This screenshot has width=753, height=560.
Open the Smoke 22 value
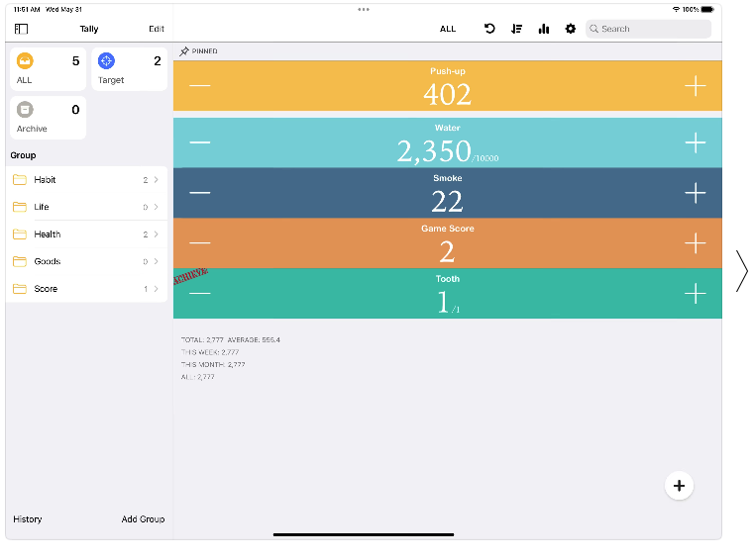coord(447,202)
